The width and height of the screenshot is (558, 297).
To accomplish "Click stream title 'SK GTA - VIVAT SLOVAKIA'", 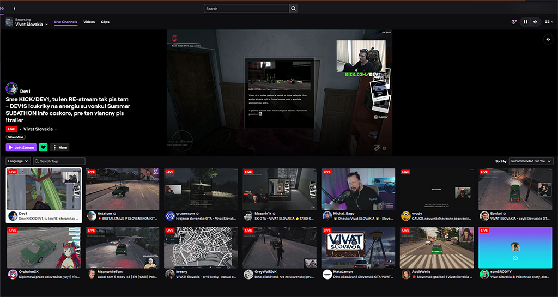I will point(275,219).
